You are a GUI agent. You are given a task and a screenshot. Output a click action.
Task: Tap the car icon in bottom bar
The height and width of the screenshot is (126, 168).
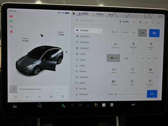pos(15,107)
